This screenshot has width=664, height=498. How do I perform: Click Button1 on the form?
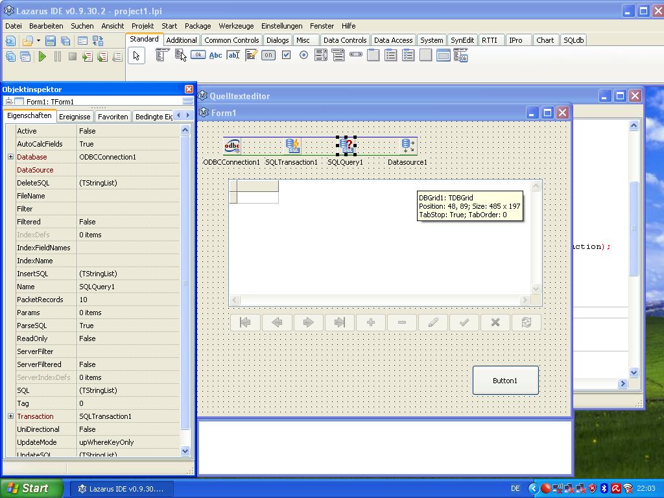coord(505,381)
